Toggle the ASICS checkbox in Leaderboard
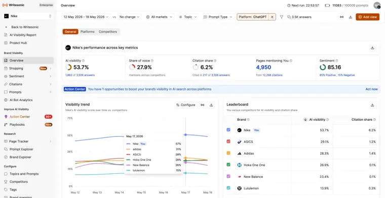Viewport: 385px width, 198px height. tap(228, 141)
